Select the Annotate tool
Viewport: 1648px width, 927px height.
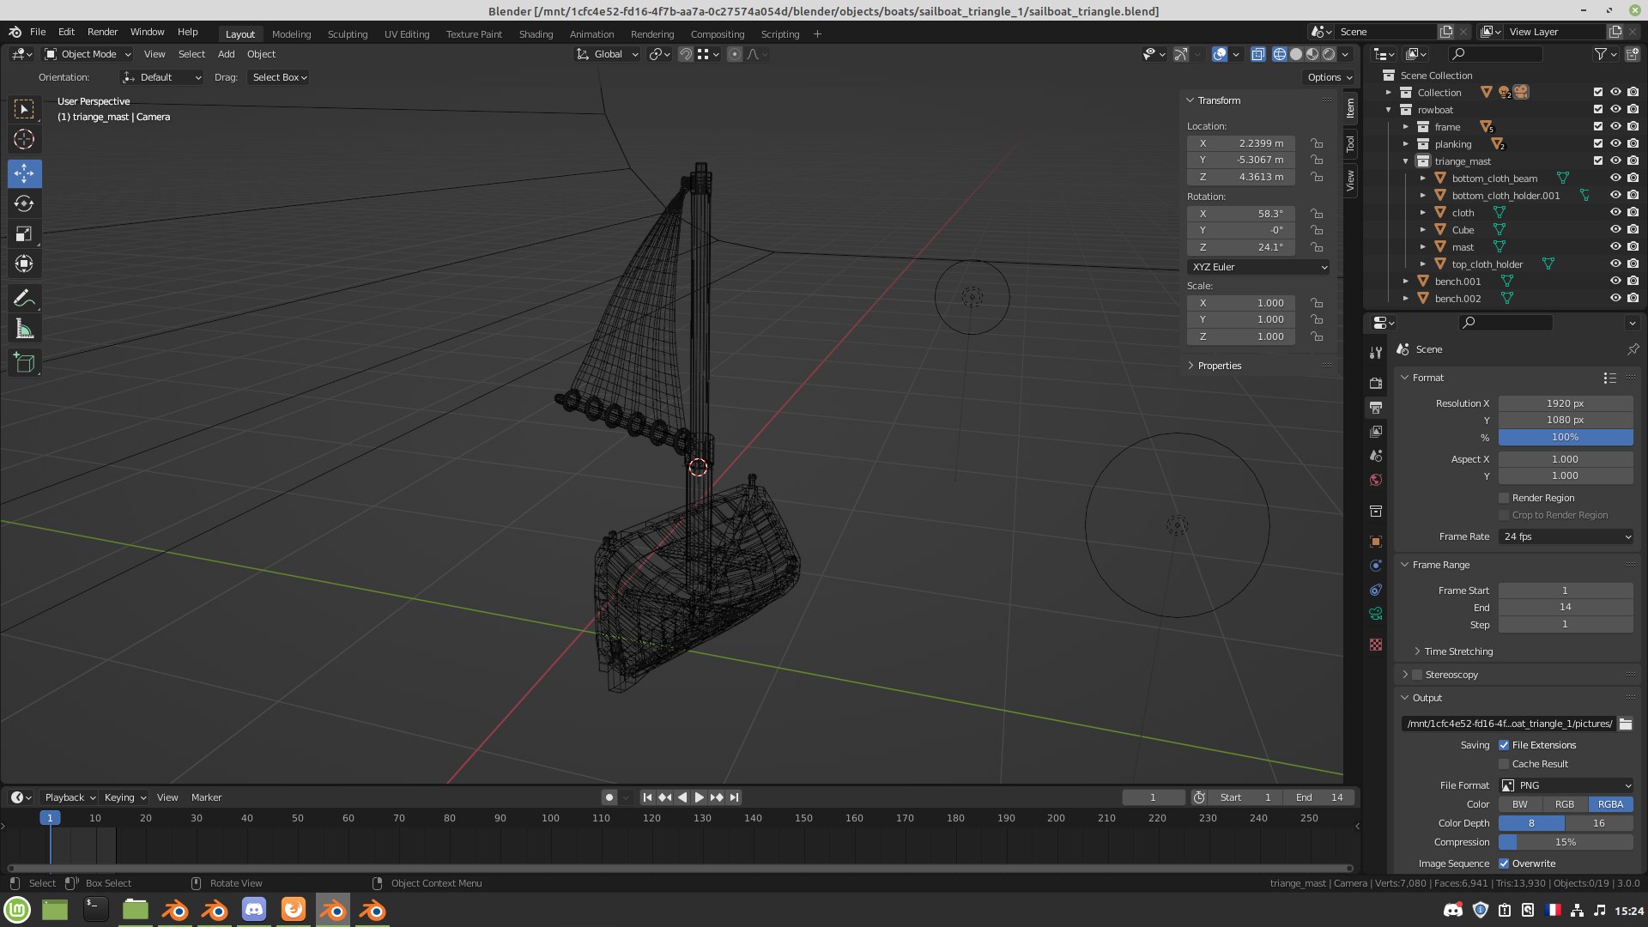point(24,299)
